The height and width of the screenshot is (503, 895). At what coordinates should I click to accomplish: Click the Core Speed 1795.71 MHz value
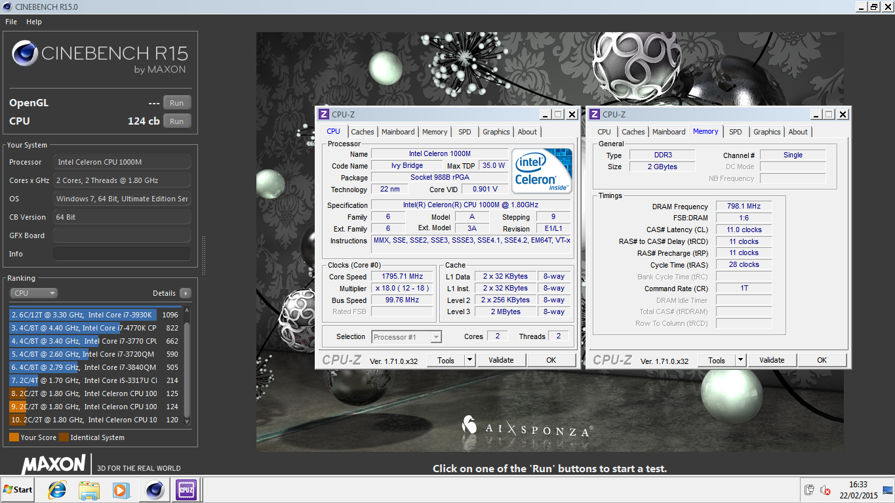click(x=403, y=277)
